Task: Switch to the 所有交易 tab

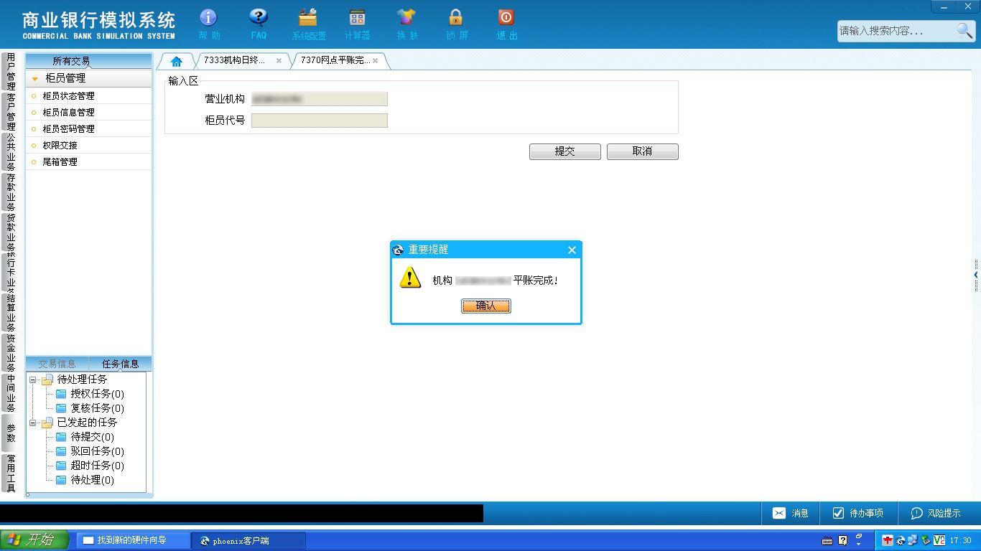Action: click(x=72, y=61)
